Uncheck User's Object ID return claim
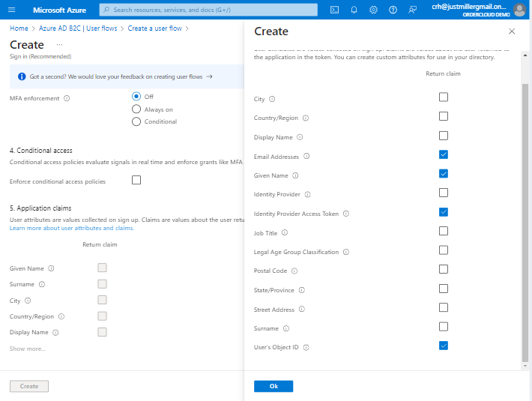This screenshot has width=532, height=401. click(x=444, y=346)
